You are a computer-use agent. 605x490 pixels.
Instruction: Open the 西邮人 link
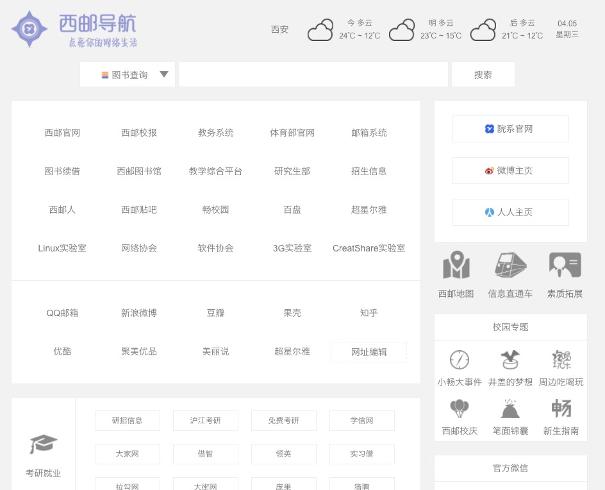[62, 210]
